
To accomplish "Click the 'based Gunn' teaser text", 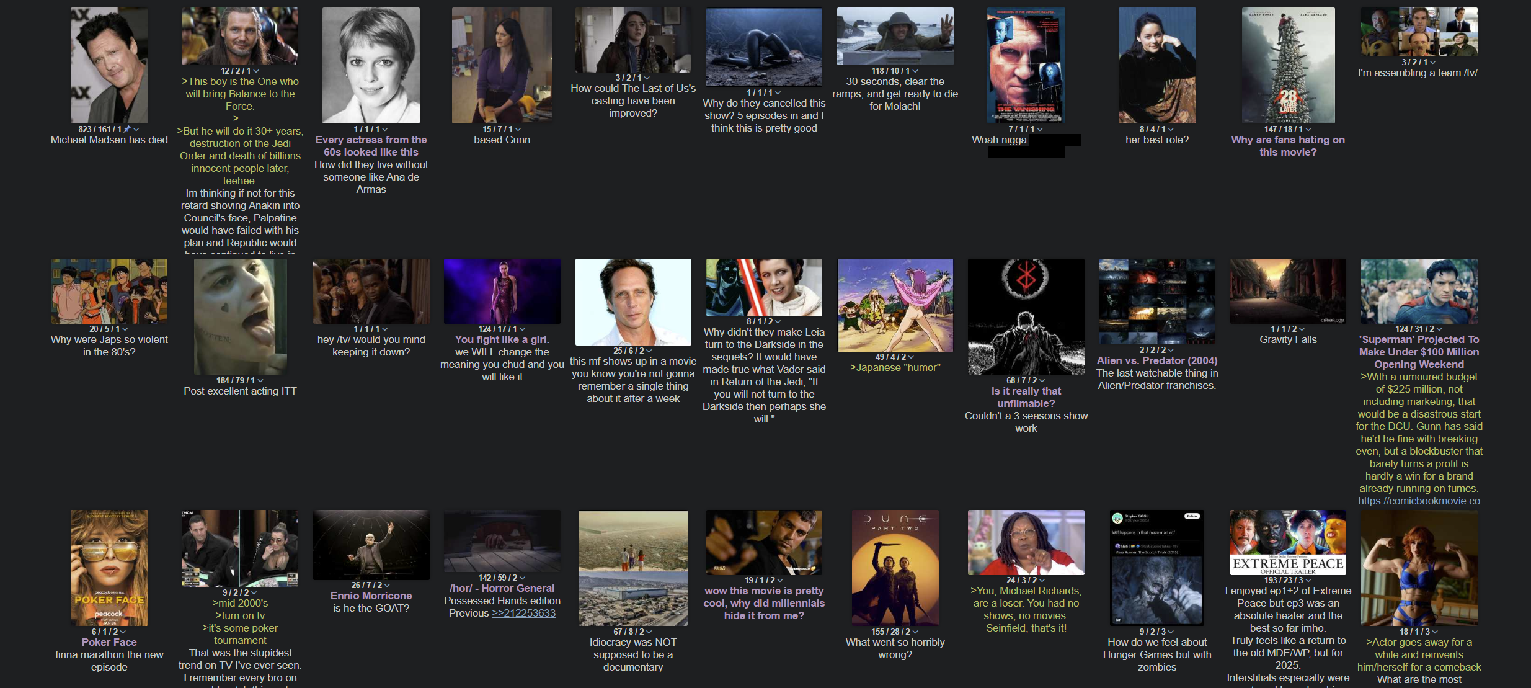I will [x=502, y=140].
